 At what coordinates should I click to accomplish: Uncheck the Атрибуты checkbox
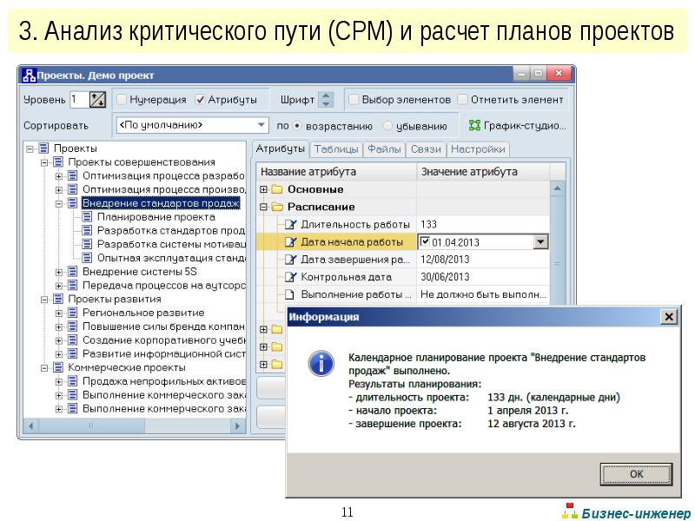coord(201,100)
